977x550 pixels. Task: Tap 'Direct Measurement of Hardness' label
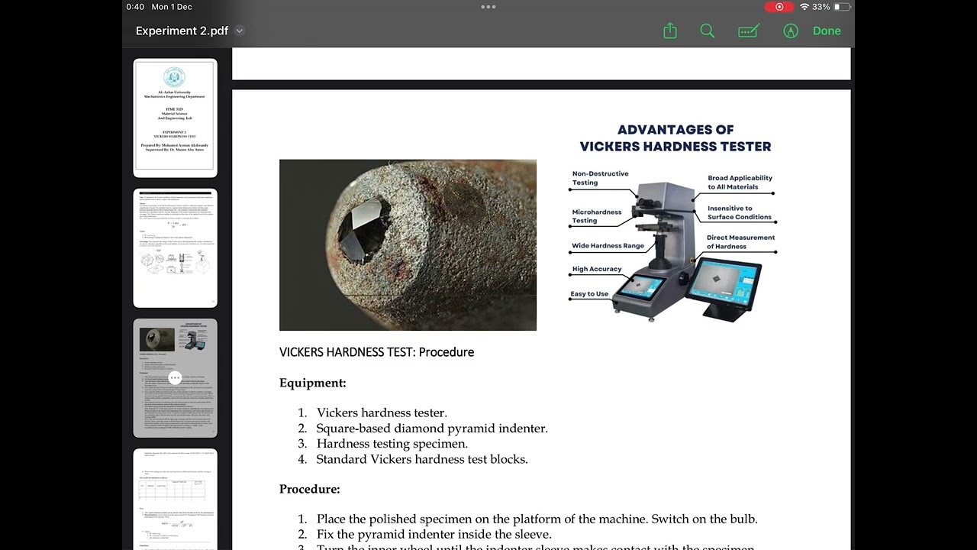click(740, 242)
